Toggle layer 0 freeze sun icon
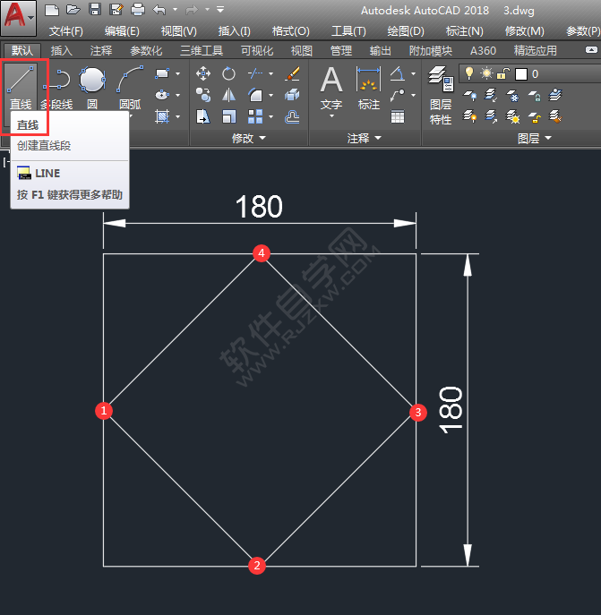 pyautogui.click(x=486, y=73)
